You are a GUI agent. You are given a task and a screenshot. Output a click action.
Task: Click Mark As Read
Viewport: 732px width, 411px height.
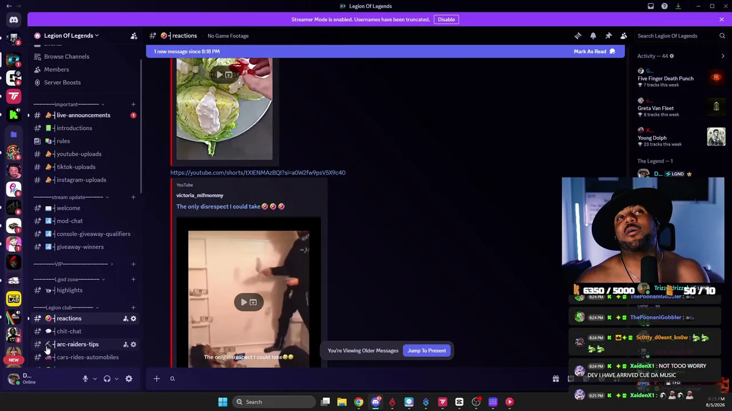pos(594,51)
